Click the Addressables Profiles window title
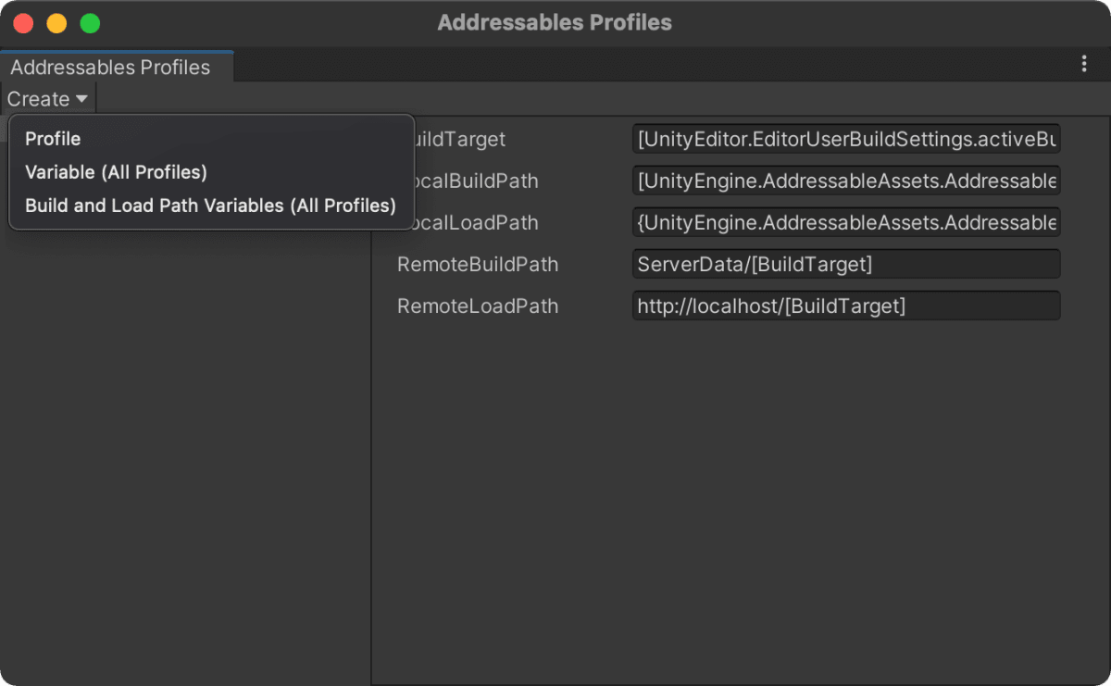Viewport: 1111px width, 686px height. click(555, 23)
